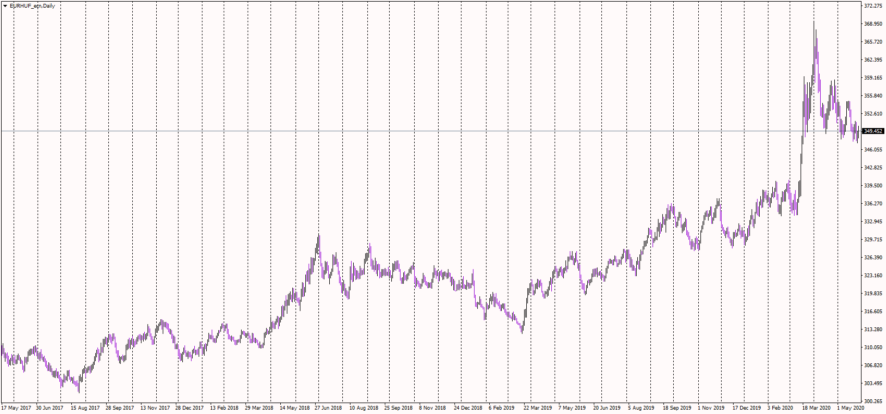Click the 339.500 price axis label
886x414 pixels.
[x=873, y=186]
